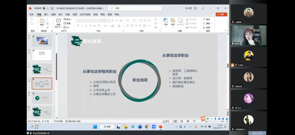Open the 插入 ribbon tab
The width and height of the screenshot is (295, 135).
pos(46,14)
